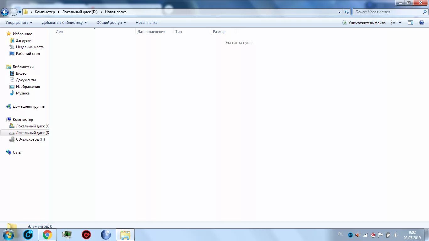Open the red gear app on the taskbar

[x=86, y=235]
